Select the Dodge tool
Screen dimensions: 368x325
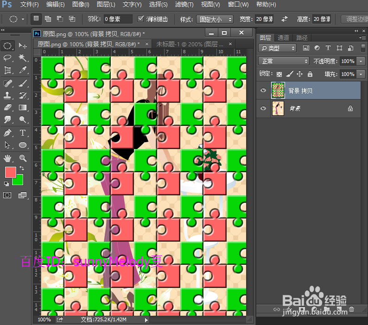click(23, 119)
